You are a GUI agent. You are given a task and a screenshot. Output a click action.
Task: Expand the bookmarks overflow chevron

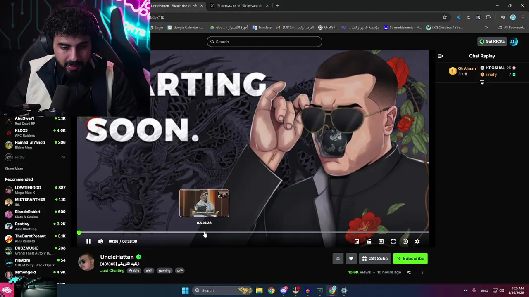(x=486, y=28)
